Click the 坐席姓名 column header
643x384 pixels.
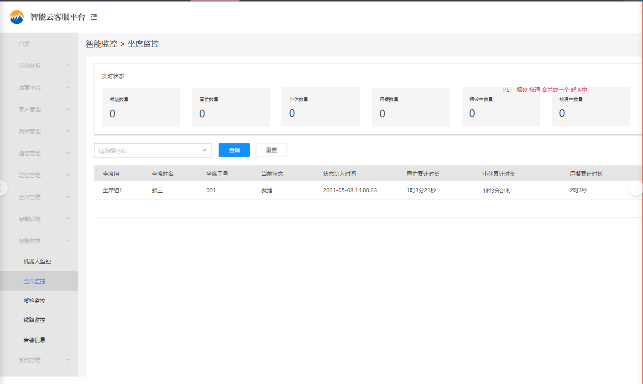pos(163,174)
